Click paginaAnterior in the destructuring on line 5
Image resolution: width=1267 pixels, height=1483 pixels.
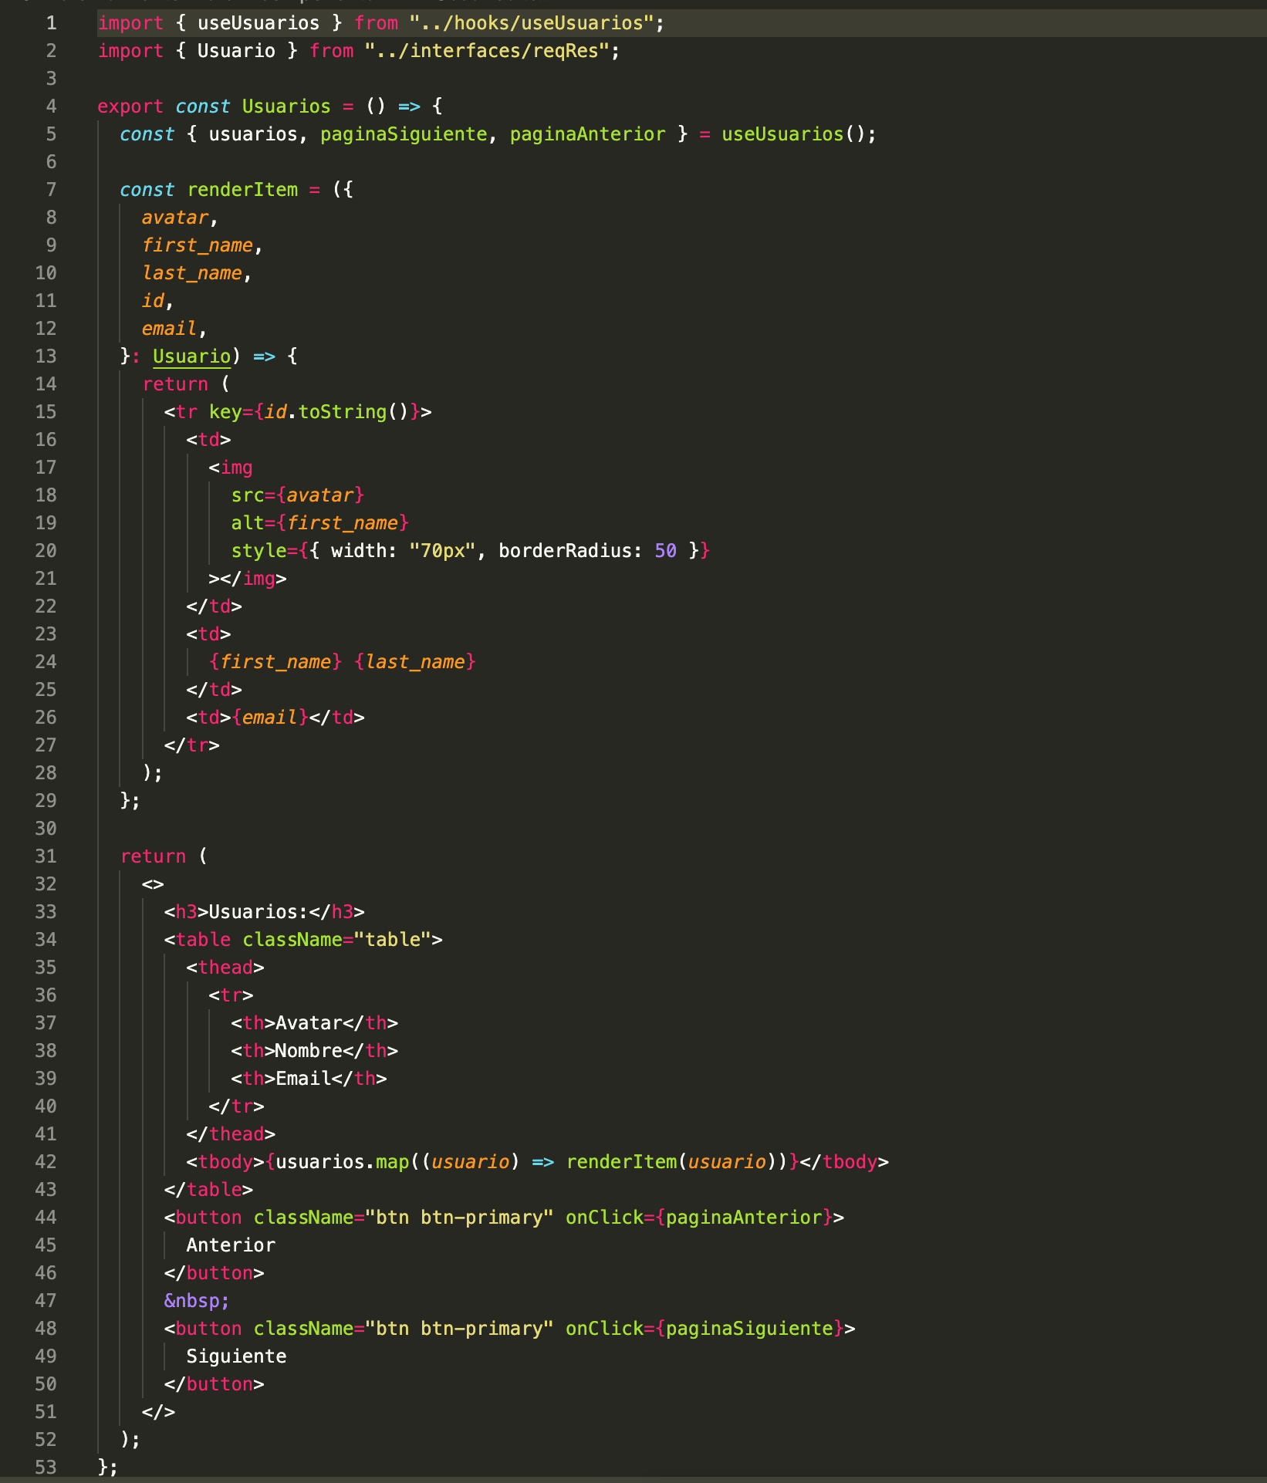[x=587, y=134]
